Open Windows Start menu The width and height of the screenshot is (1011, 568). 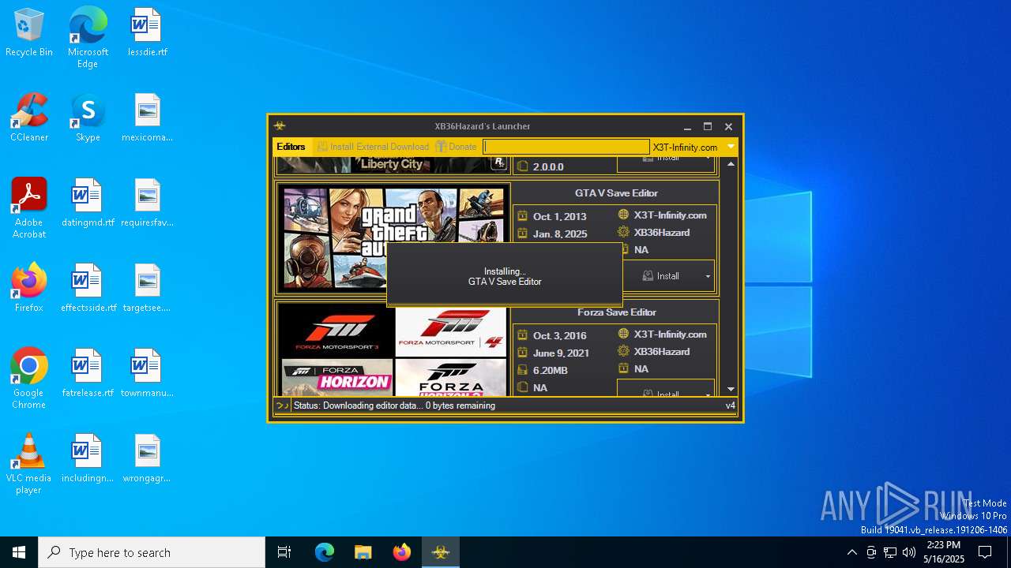click(x=19, y=552)
